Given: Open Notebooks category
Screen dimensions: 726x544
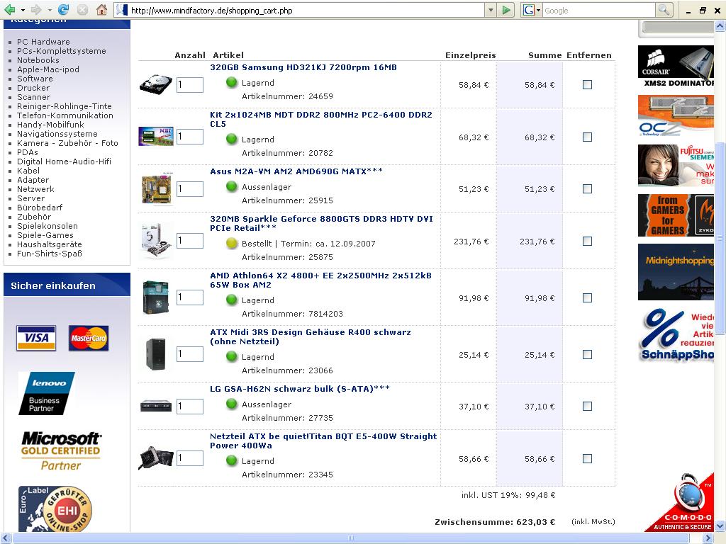Looking at the screenshot, I should coord(38,60).
